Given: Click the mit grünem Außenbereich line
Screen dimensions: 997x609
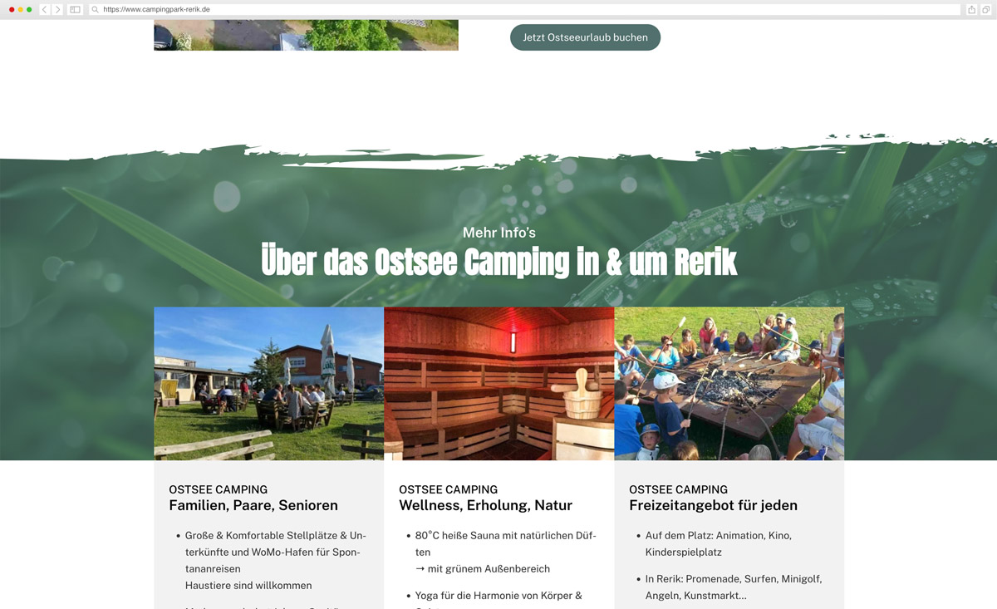Looking at the screenshot, I should click(x=483, y=568).
